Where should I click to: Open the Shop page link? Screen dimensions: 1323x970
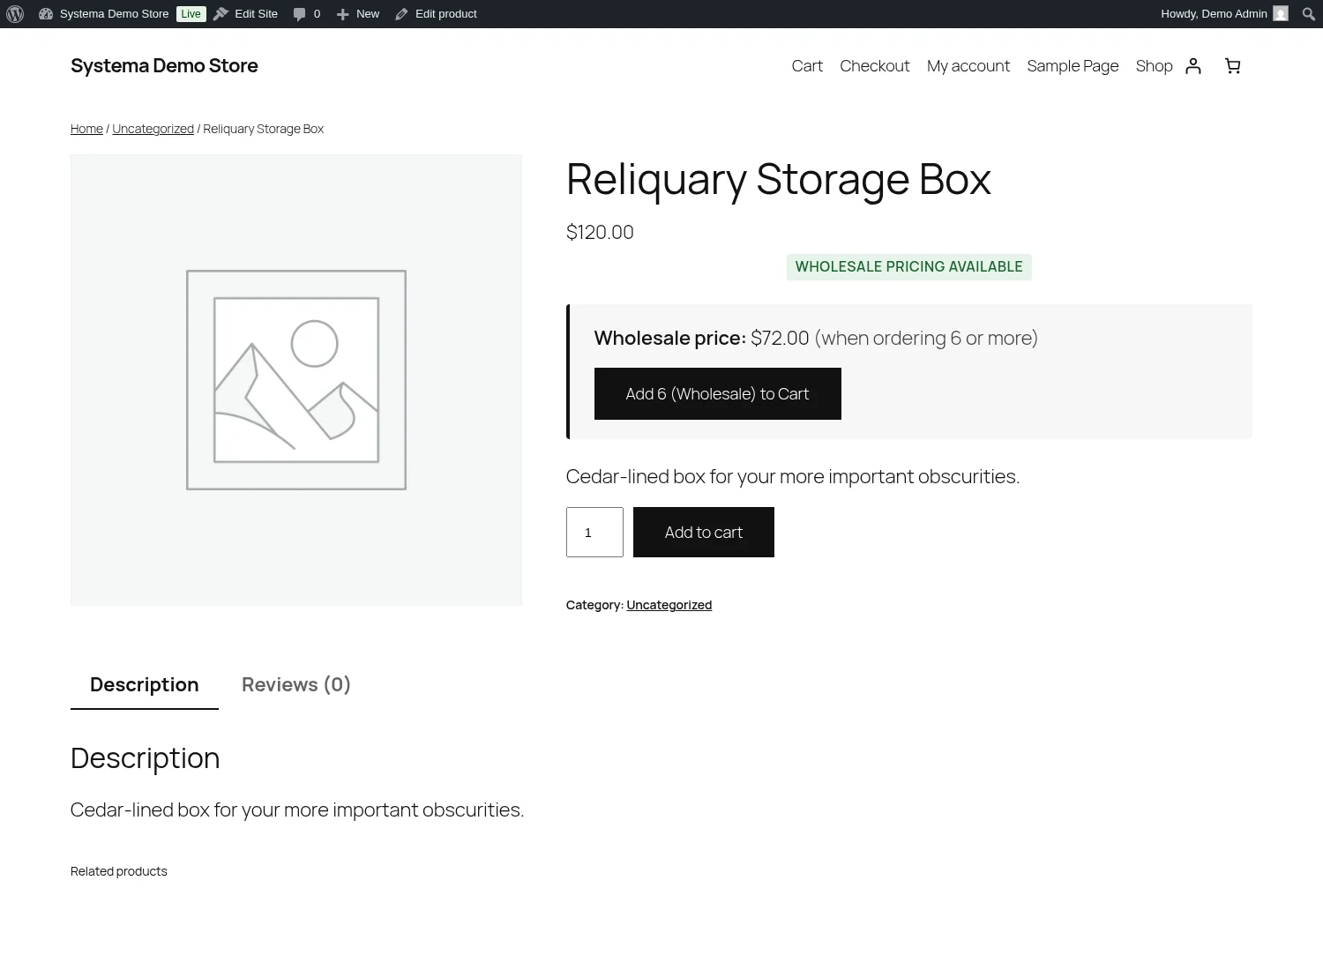point(1154,66)
